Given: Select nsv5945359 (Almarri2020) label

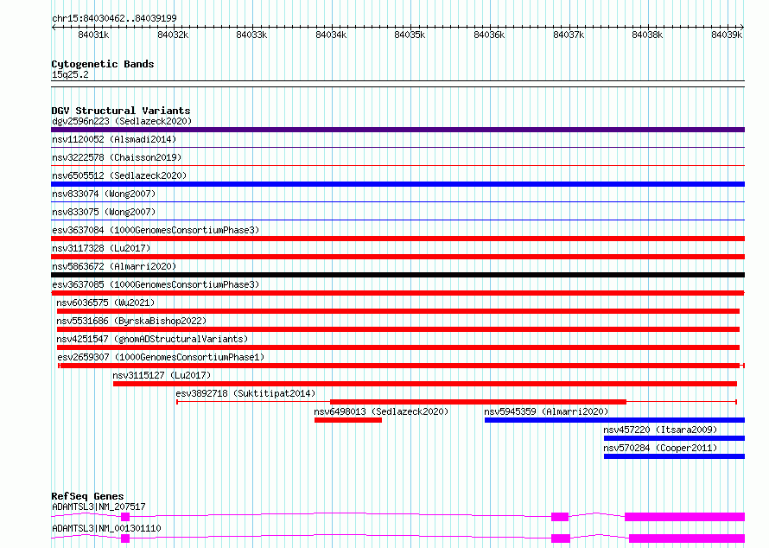Looking at the screenshot, I should coord(546,411).
